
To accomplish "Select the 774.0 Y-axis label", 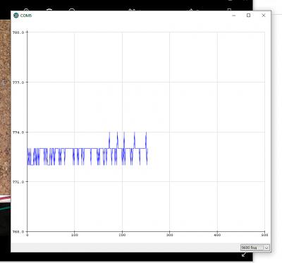I will point(18,133).
